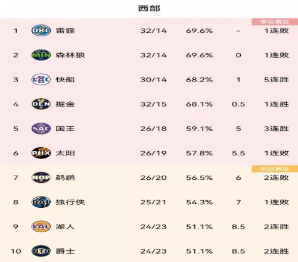The width and height of the screenshot is (298, 262).
Task: Tap the PHX Suns logo
Action: tap(41, 153)
